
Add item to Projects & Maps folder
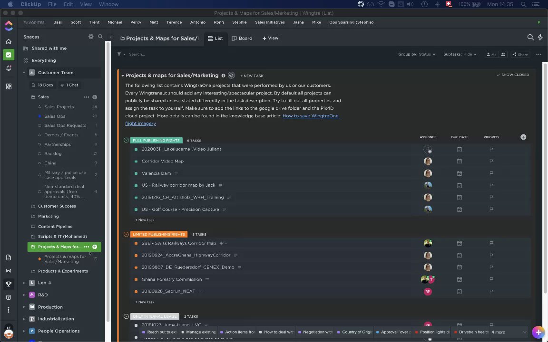(95, 247)
